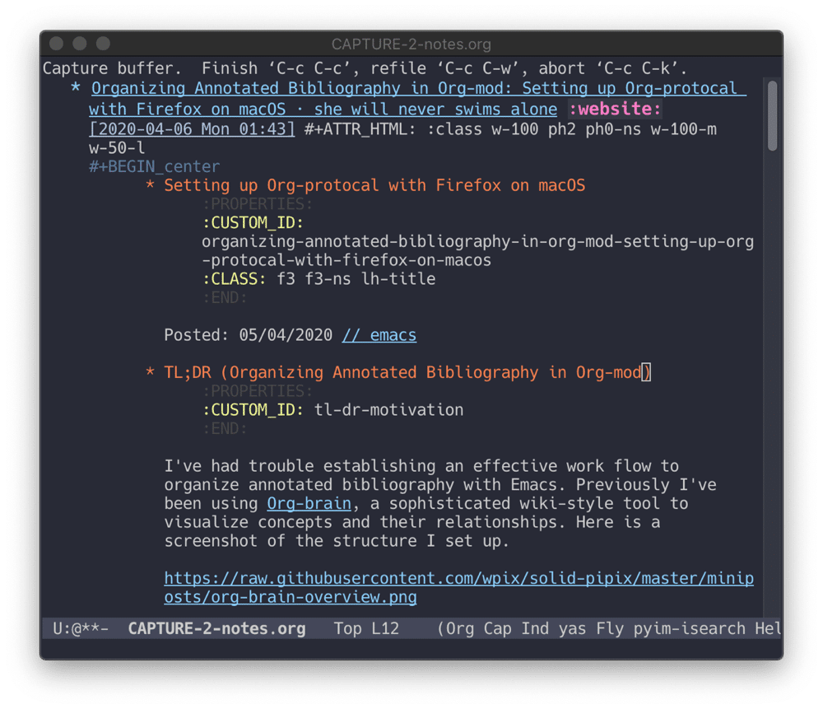This screenshot has width=823, height=709.
Task: Click the 'Fly' minor mode indicator
Action: point(610,628)
